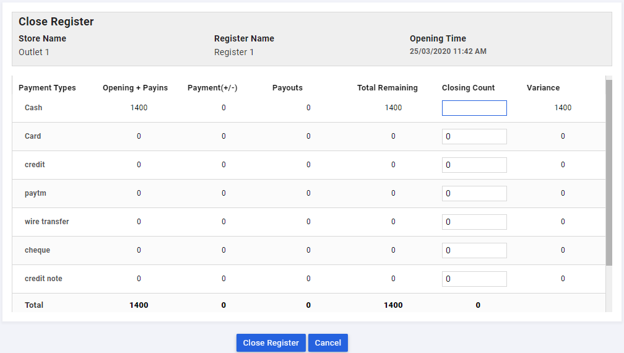This screenshot has height=353, width=624.
Task: Edit the Card closing count field
Action: pos(474,136)
